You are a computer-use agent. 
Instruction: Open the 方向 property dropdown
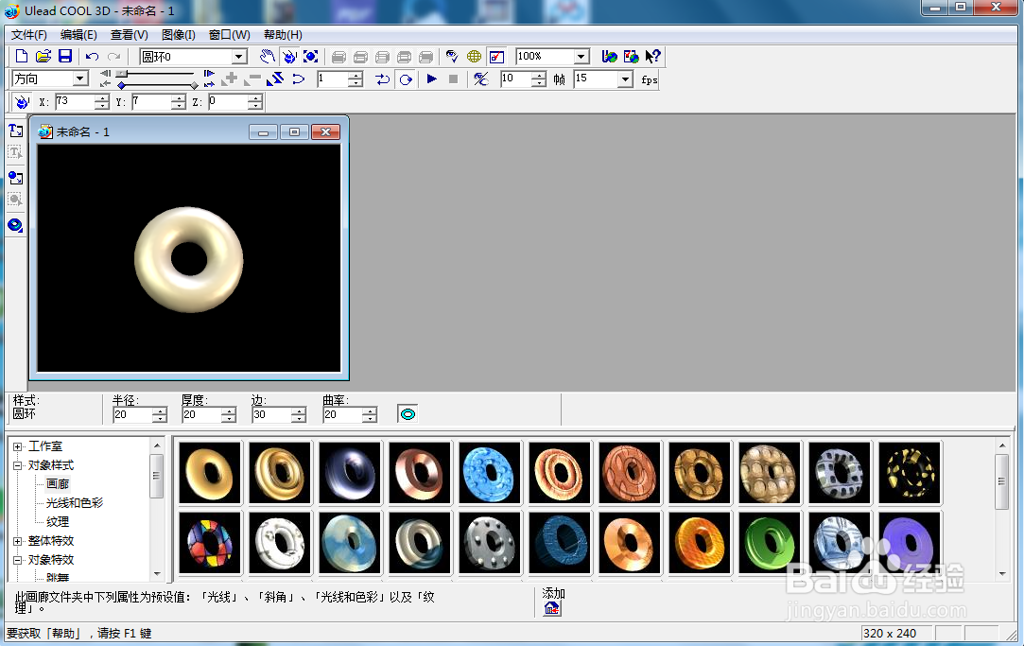pyautogui.click(x=80, y=79)
